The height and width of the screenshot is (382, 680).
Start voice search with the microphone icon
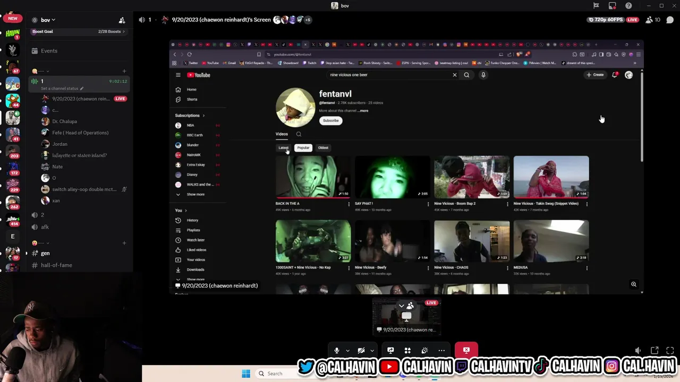(x=483, y=75)
